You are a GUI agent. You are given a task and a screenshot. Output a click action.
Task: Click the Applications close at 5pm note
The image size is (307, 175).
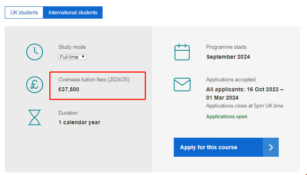tap(245, 106)
